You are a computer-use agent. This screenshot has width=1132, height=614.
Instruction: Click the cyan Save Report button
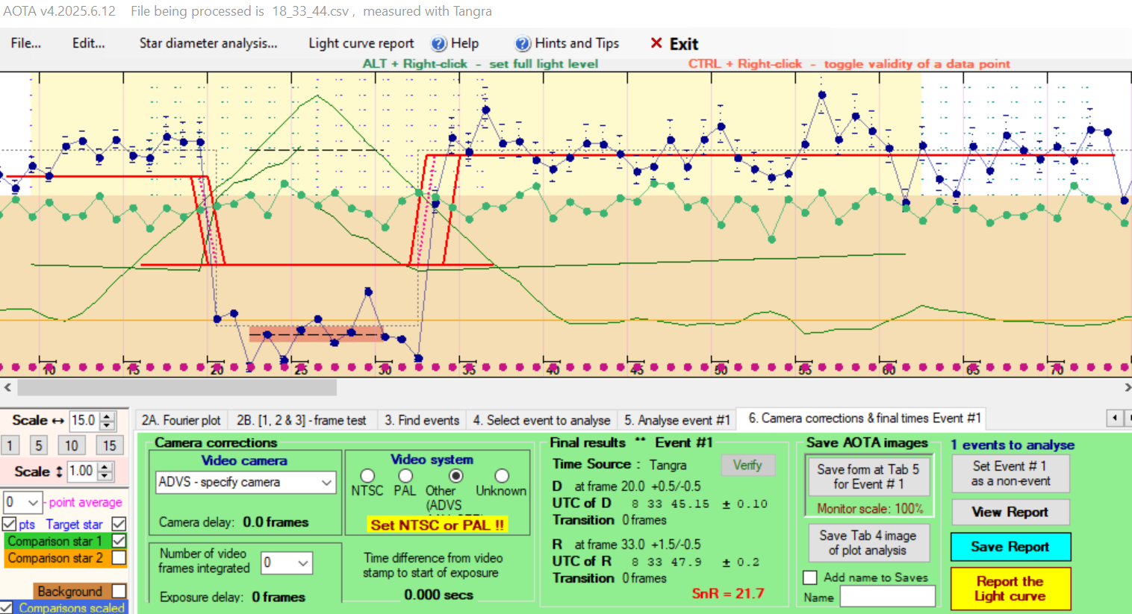tap(1010, 547)
